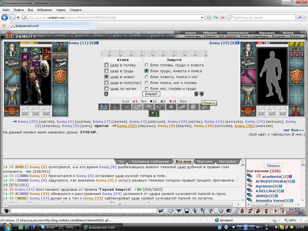The image size is (308, 231).
Task: Select блок ног, головы и груди
Action: (147, 88)
